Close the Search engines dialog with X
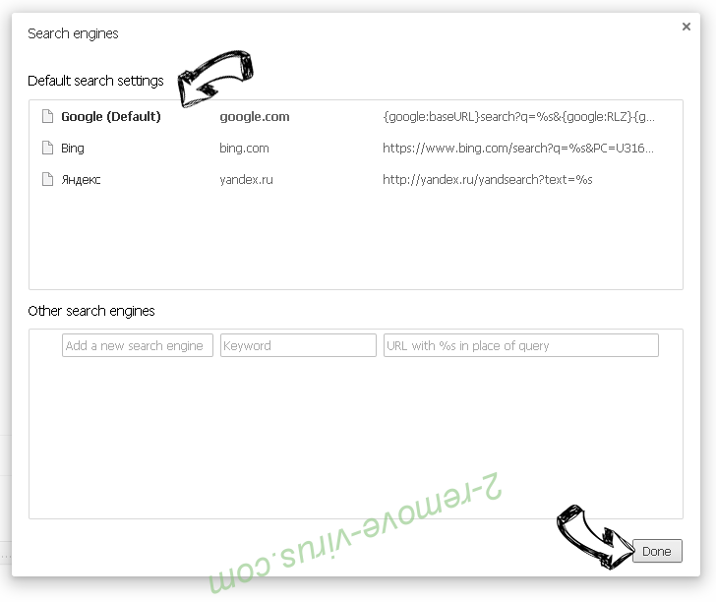The height and width of the screenshot is (602, 716). (x=686, y=27)
